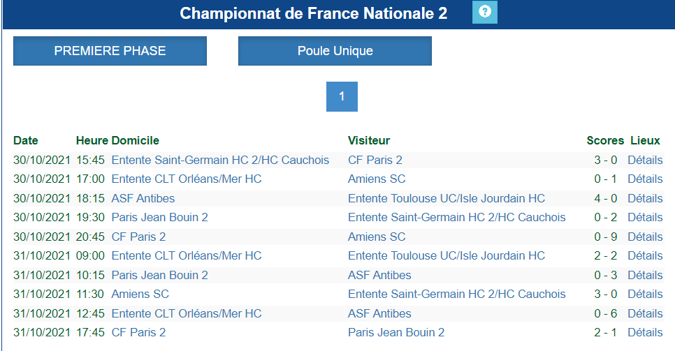Click Paris Jean Bouin 2 in 19:30 row
The height and width of the screenshot is (351, 675).
[160, 217]
